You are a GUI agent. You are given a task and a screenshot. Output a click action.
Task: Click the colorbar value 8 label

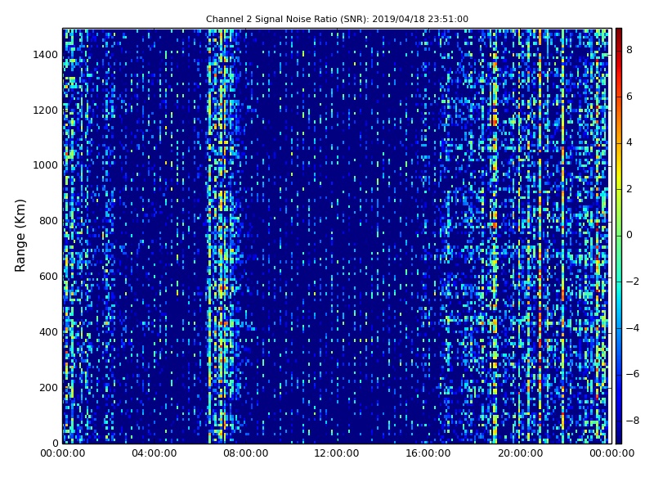tap(629, 50)
